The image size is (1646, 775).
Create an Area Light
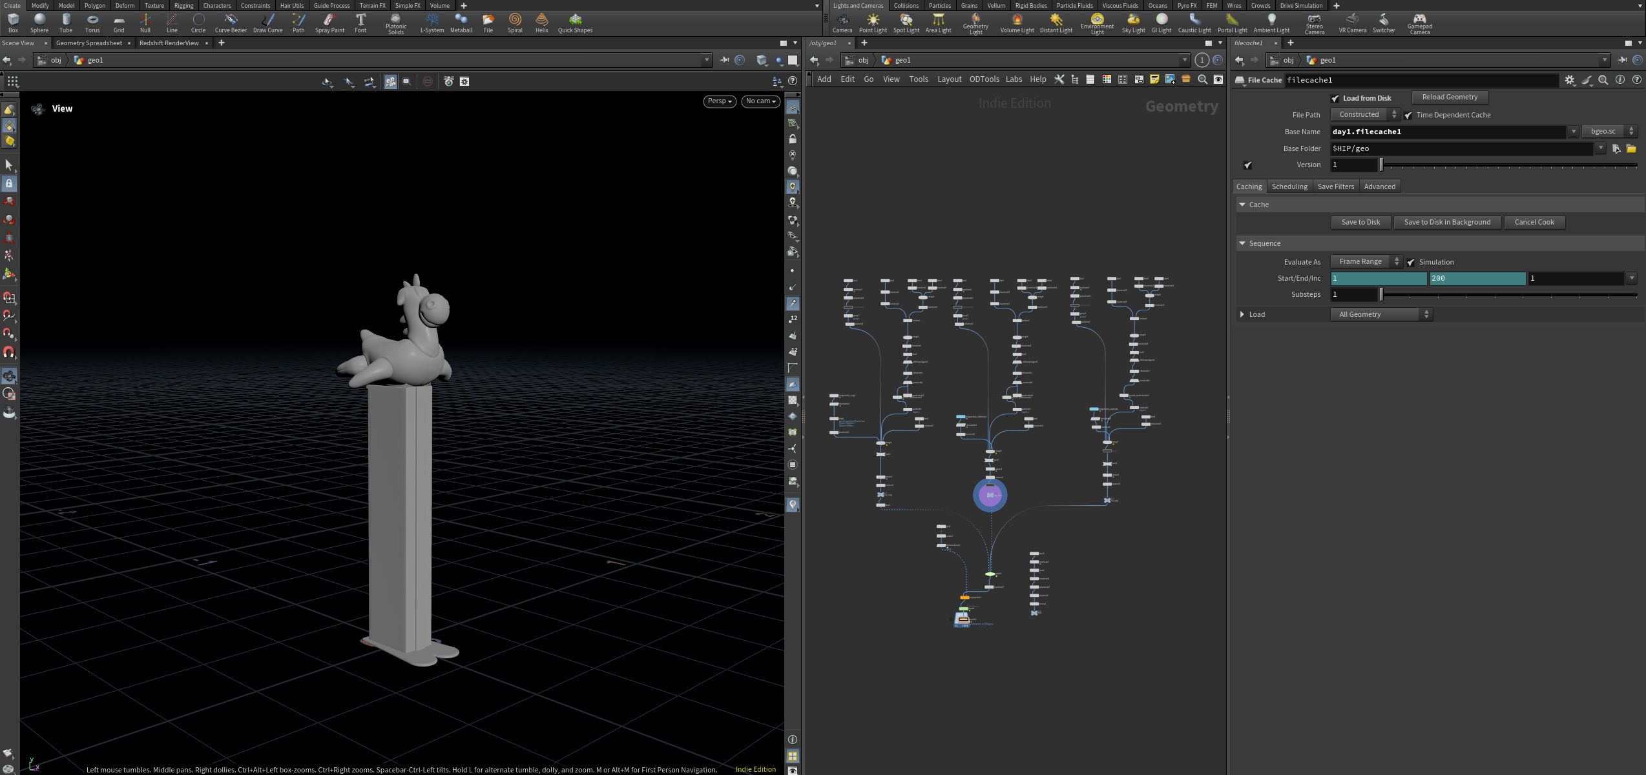[x=938, y=23]
